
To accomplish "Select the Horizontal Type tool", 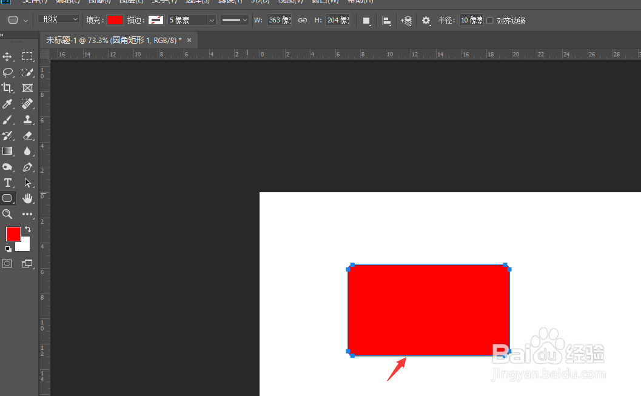I will (7, 183).
